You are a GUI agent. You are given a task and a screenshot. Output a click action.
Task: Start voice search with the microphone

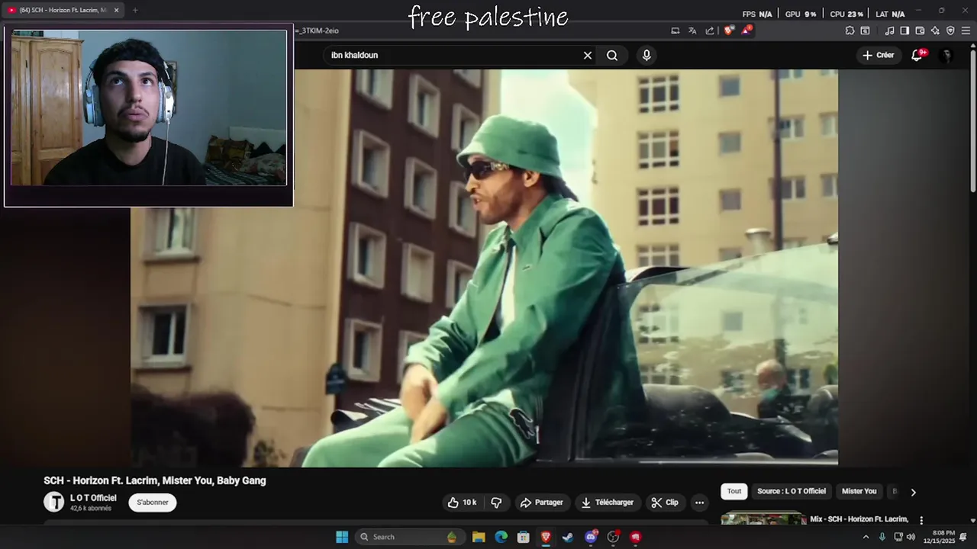646,55
